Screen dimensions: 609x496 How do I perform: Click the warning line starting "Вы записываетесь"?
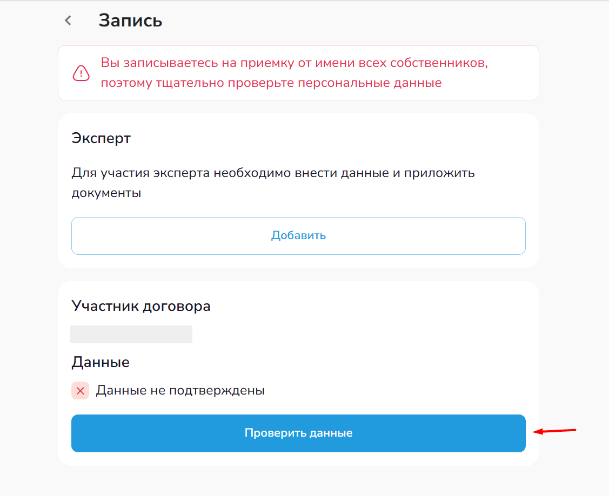tap(294, 63)
